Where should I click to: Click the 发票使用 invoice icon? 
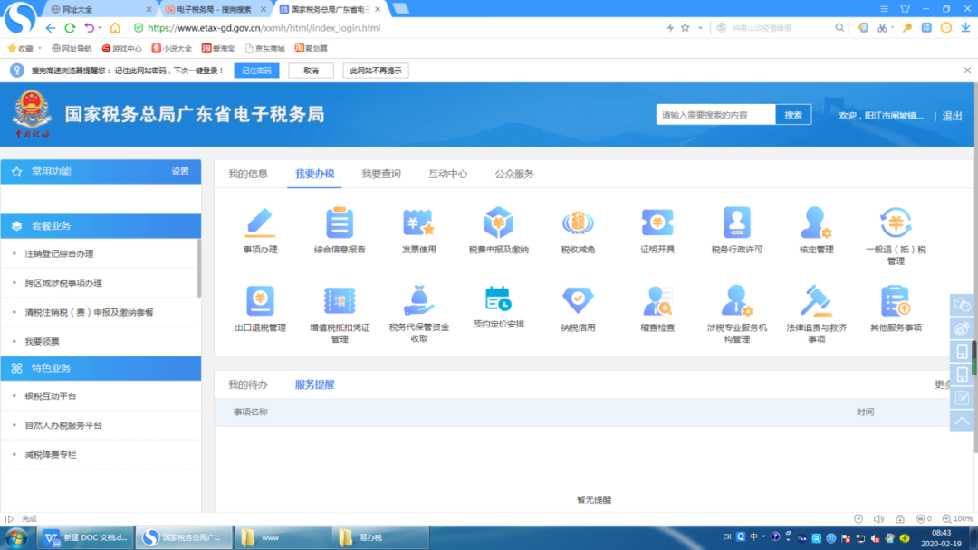click(418, 223)
